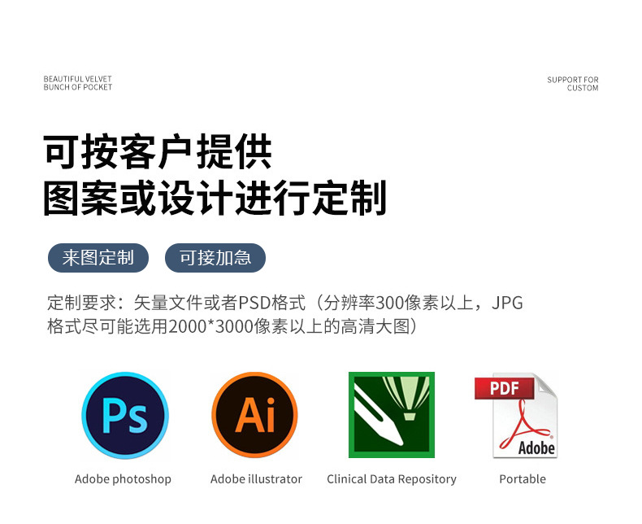Image resolution: width=642 pixels, height=524 pixels.
Task: Click the Adobe illustrator label
Action: (x=256, y=479)
